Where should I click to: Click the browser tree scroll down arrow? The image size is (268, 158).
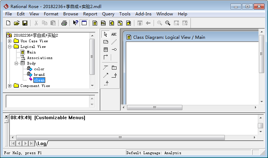point(92,86)
